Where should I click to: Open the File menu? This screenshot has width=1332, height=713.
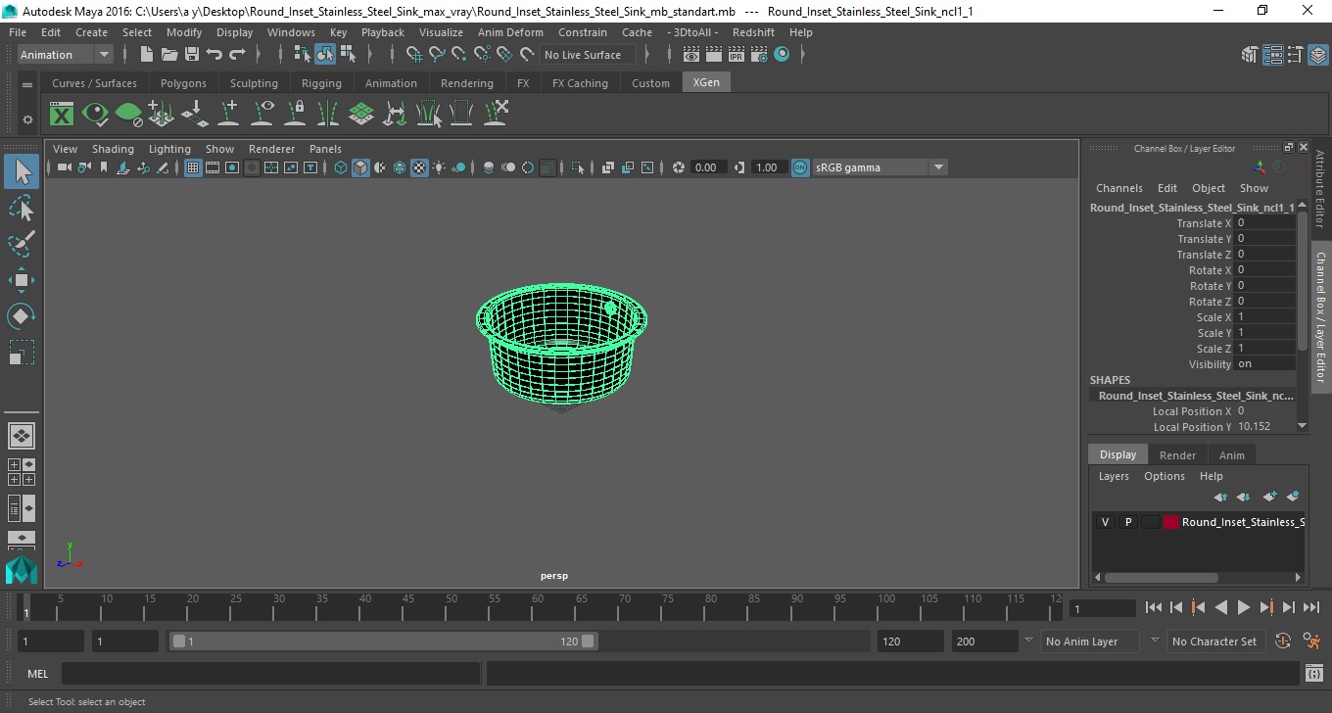[x=18, y=32]
